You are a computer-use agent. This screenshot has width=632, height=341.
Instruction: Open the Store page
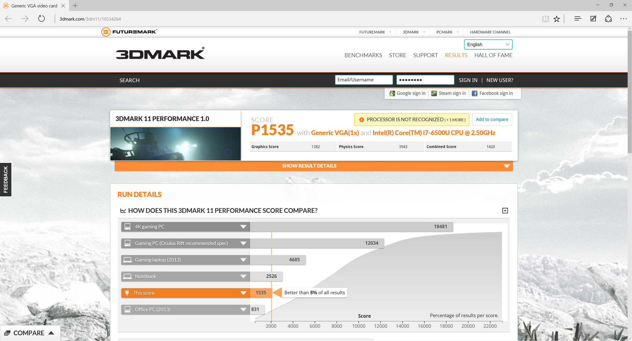[397, 55]
